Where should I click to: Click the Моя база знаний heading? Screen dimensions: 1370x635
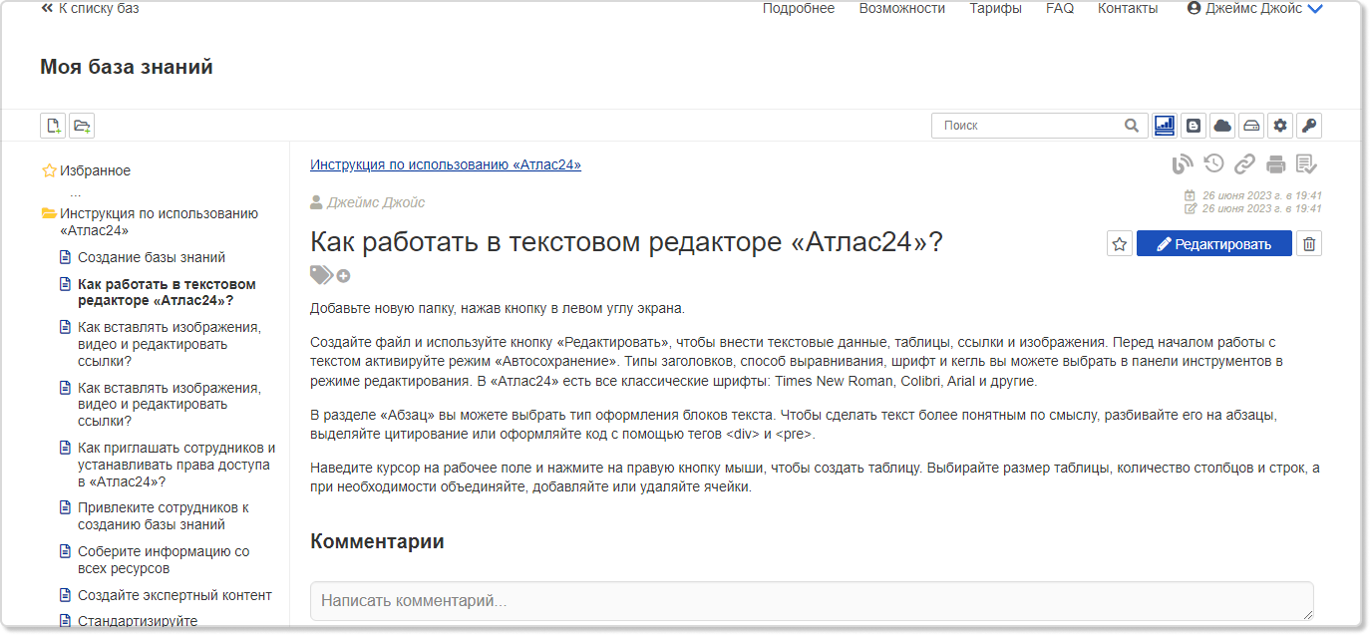[x=127, y=67]
